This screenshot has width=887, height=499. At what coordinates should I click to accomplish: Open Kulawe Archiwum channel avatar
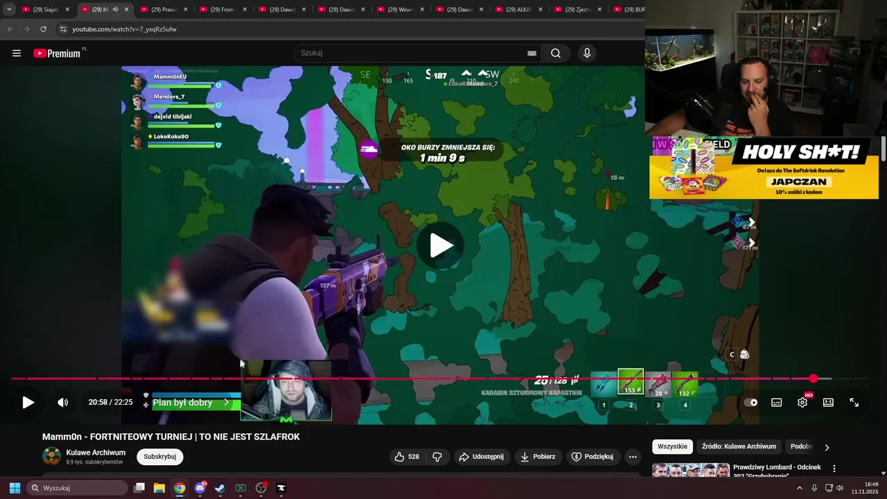tap(52, 456)
